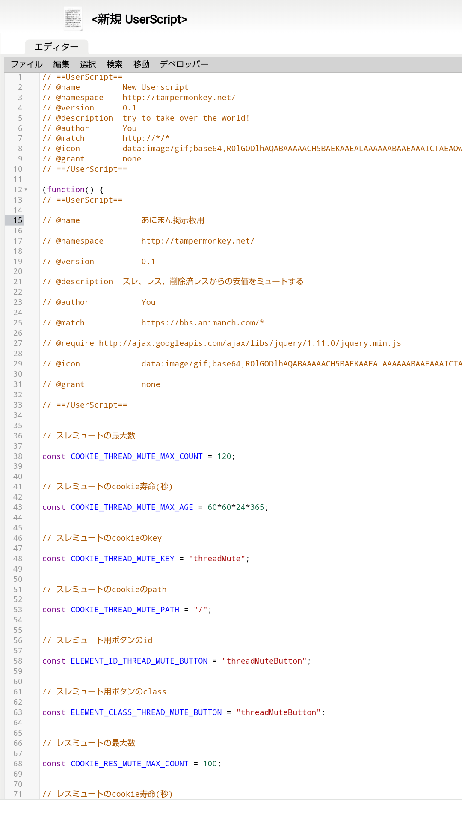Click the 60*60*24*365 expression
462x819 pixels.
[x=236, y=507]
